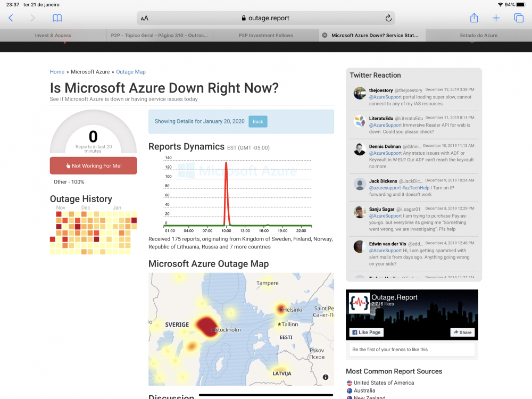
Task: Click the Back button beside January 20, 2020
Action: click(x=258, y=121)
